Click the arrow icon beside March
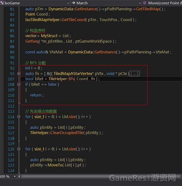 point(73,3)
